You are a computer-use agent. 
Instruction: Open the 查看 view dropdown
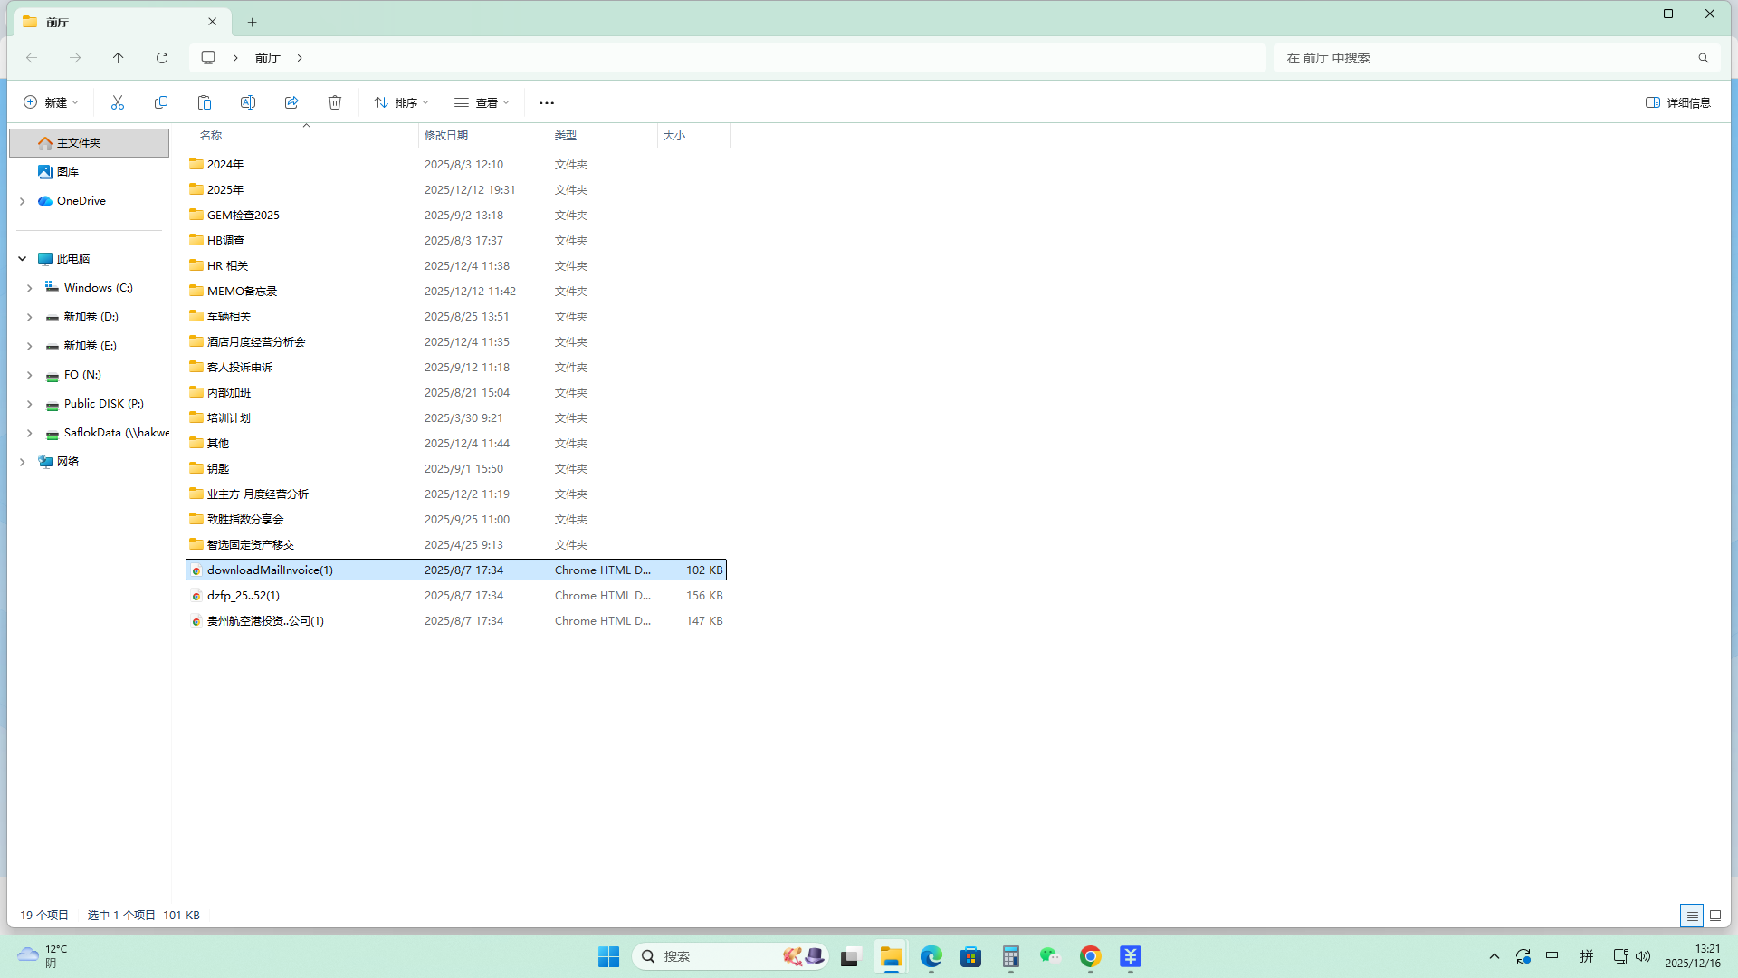[482, 102]
